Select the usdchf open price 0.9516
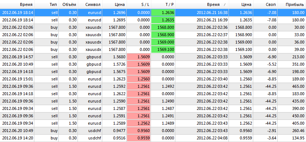This screenshot has width=306, height=142. point(119,138)
